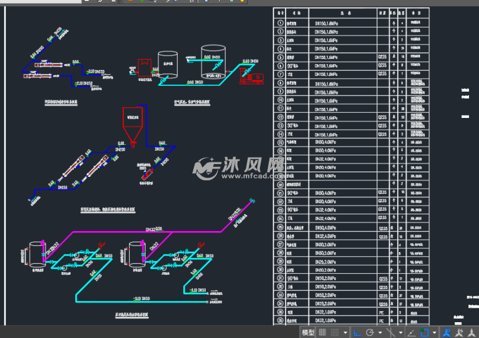The width and height of the screenshot is (479, 338).
Task: Toggle the 2D object snap square icon
Action: (x=425, y=333)
